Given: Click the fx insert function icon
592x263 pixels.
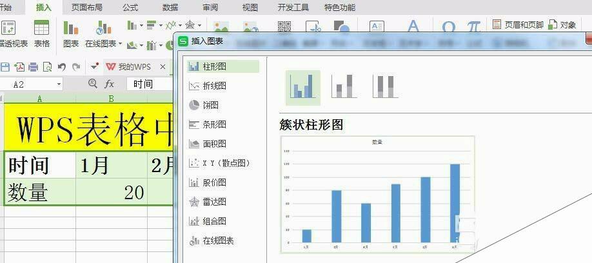Looking at the screenshot, I should pos(109,84).
